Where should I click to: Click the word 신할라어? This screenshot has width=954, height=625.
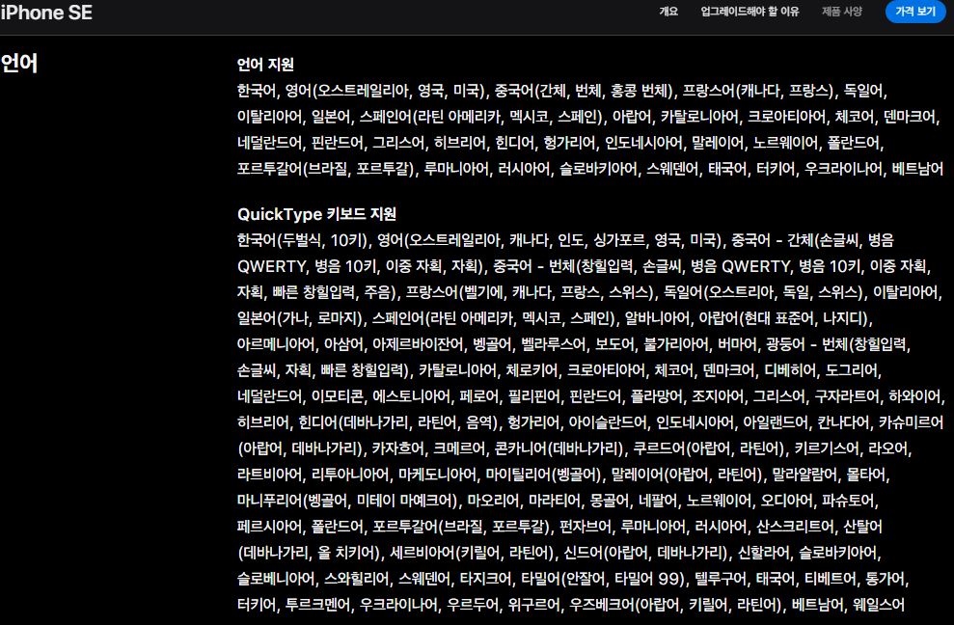click(764, 554)
